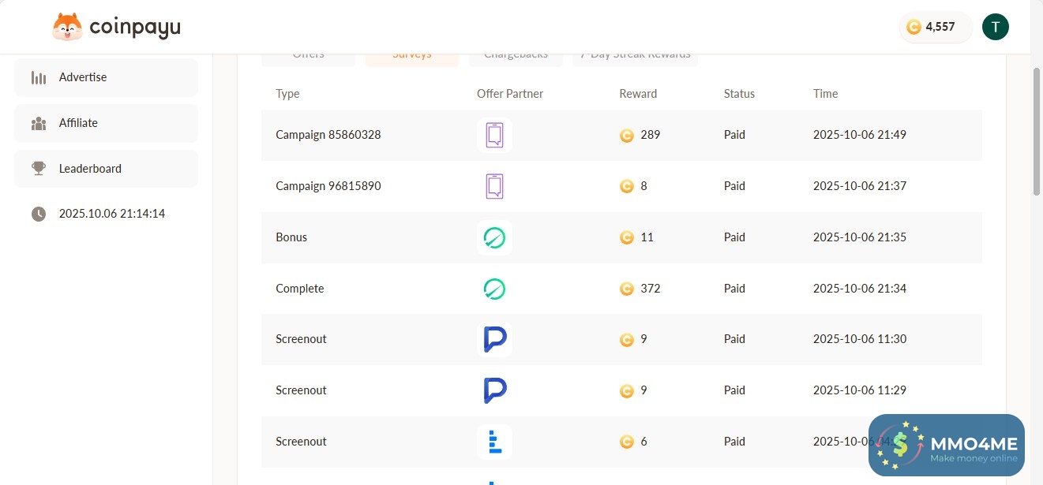
Task: Click the blue P partner icon at 11:30
Action: click(x=494, y=339)
